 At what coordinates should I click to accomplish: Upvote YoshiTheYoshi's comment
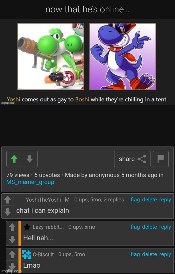tap(8, 200)
